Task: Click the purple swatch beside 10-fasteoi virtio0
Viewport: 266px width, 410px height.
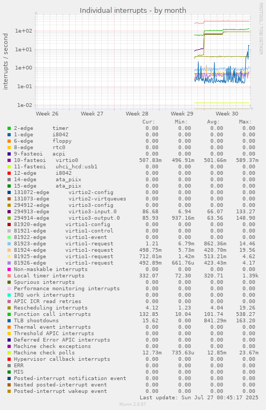Action: 9,160
